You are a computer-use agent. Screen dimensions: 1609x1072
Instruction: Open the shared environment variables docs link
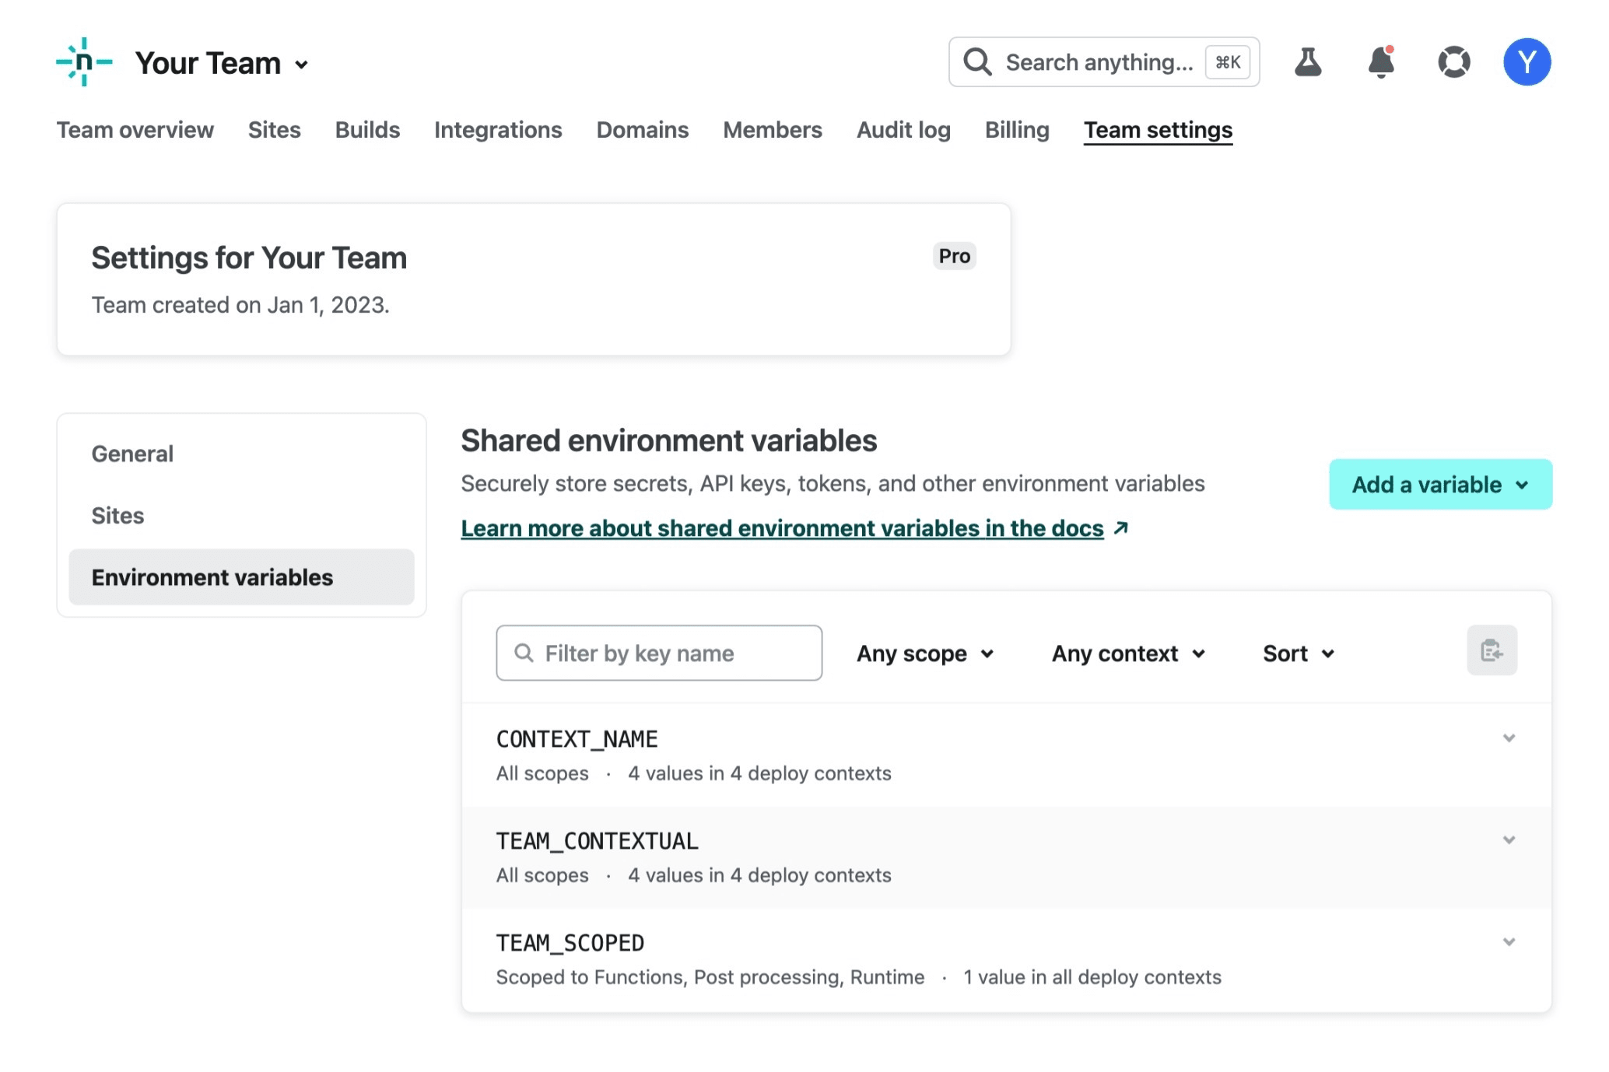pos(782,528)
